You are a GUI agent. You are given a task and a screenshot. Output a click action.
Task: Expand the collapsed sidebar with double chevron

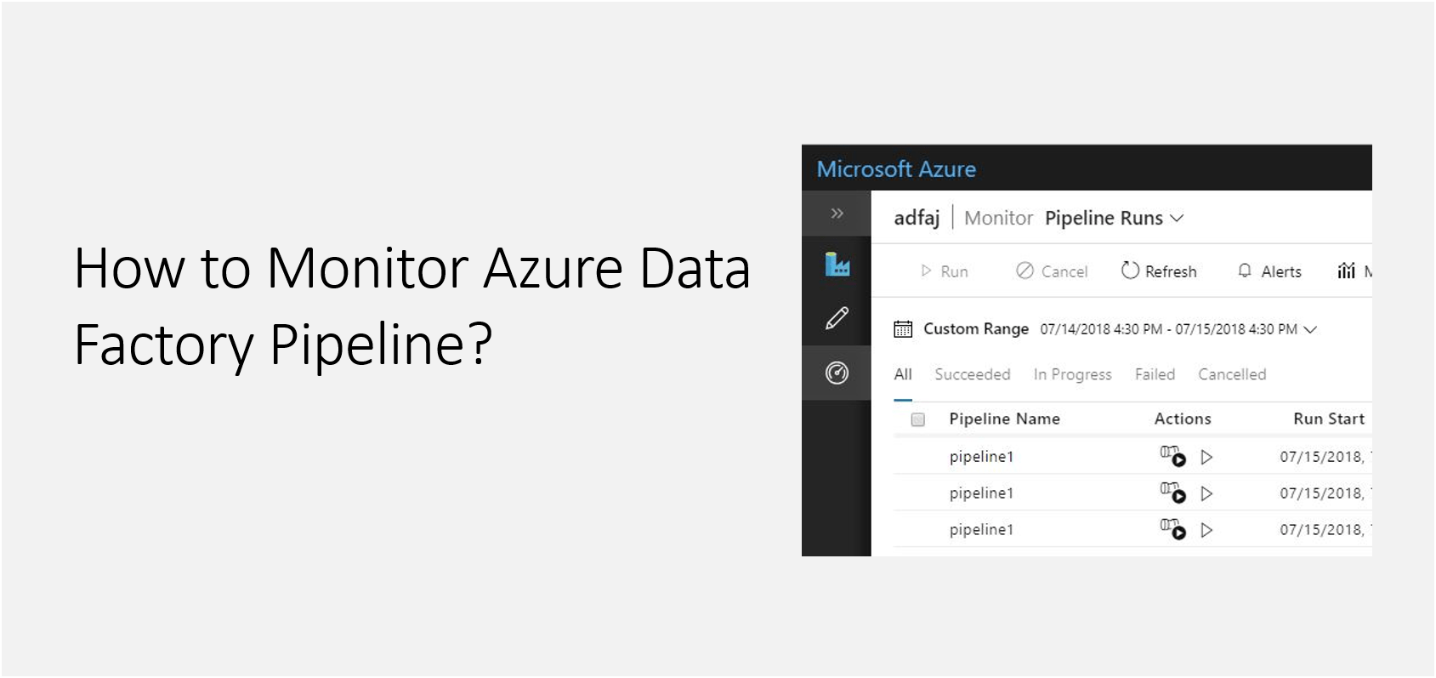(837, 213)
